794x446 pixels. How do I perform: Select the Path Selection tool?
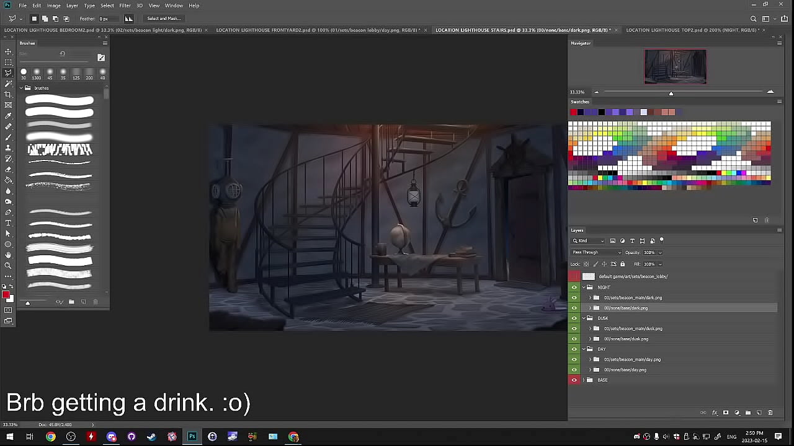tap(8, 234)
